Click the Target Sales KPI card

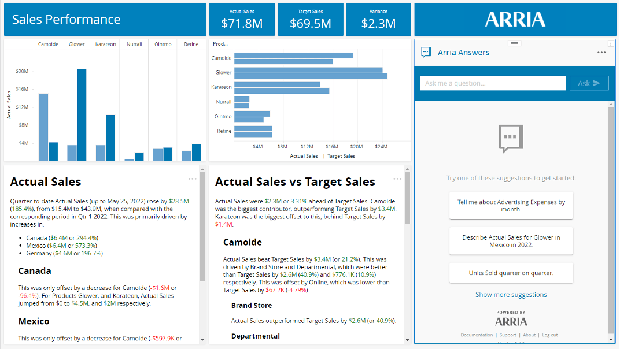pos(310,20)
